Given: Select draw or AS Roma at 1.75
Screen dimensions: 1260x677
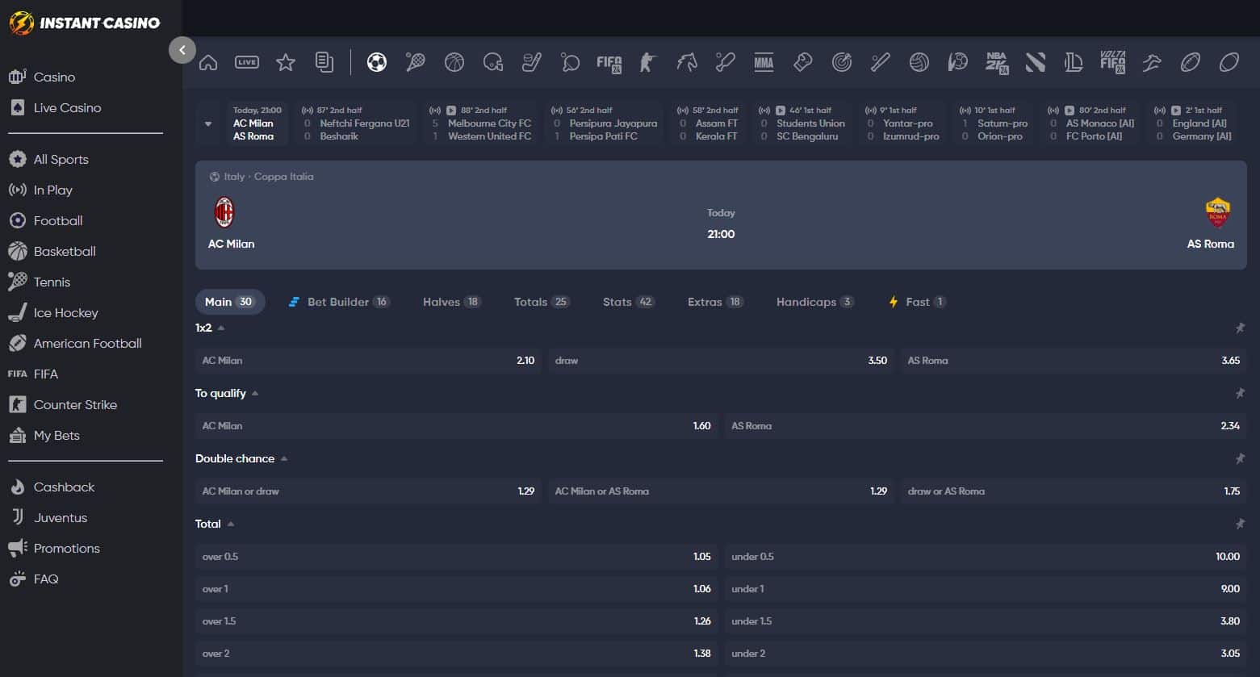Looking at the screenshot, I should coord(1074,491).
